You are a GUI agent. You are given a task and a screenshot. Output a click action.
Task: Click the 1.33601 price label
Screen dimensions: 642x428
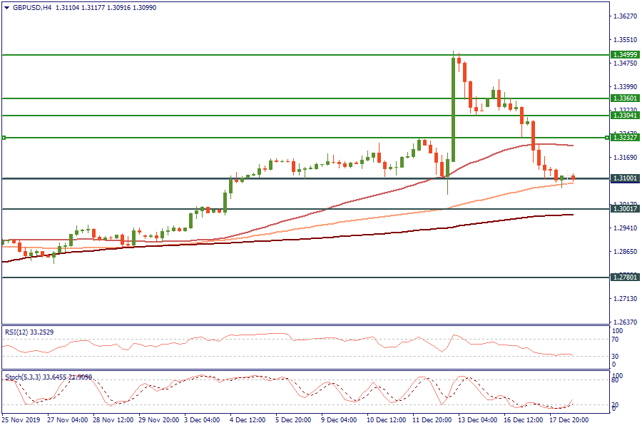(x=625, y=98)
